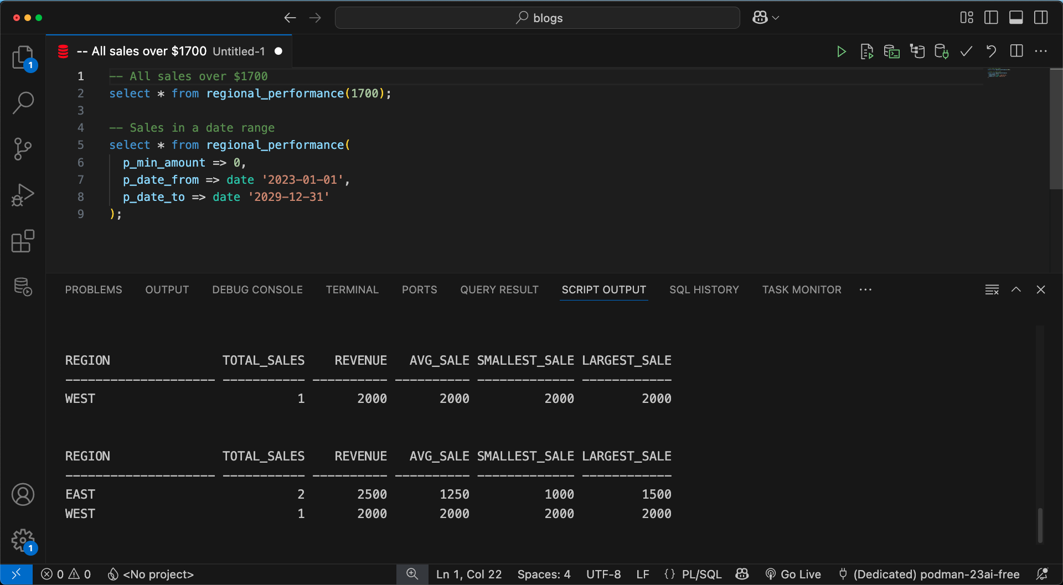The width and height of the screenshot is (1063, 585).
Task: Open the Explorer view in activity bar
Action: tap(23, 57)
